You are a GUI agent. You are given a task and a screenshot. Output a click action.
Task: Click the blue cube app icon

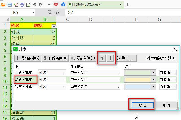pos(63,5)
